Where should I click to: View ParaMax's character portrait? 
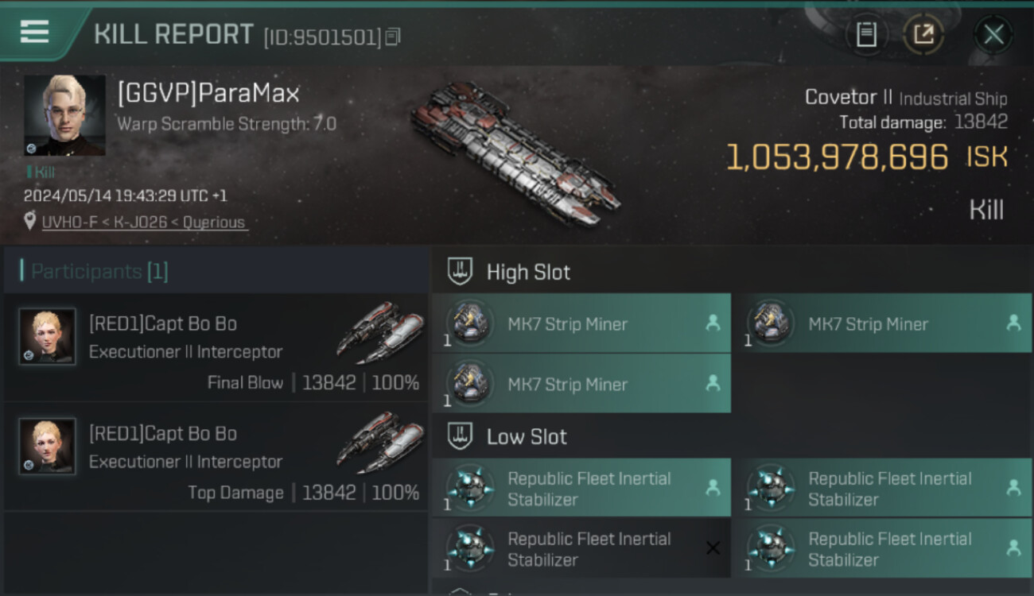point(64,115)
